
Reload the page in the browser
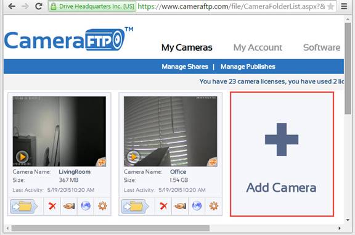39,6
